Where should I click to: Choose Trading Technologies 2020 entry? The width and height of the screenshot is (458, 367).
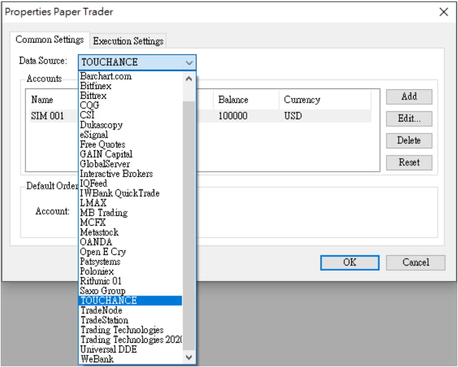coord(131,340)
